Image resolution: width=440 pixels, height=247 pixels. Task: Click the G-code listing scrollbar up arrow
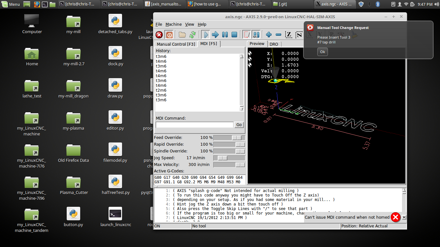(404, 191)
